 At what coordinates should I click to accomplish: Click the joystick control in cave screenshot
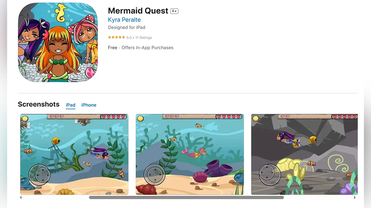coord(270,175)
